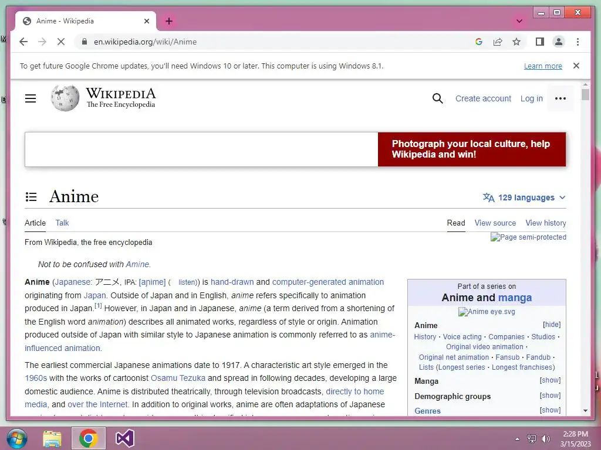Open the Wikipedia hamburger main menu
601x450 pixels.
[31, 98]
